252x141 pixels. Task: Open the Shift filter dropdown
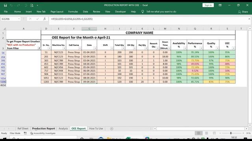pos(112,48)
